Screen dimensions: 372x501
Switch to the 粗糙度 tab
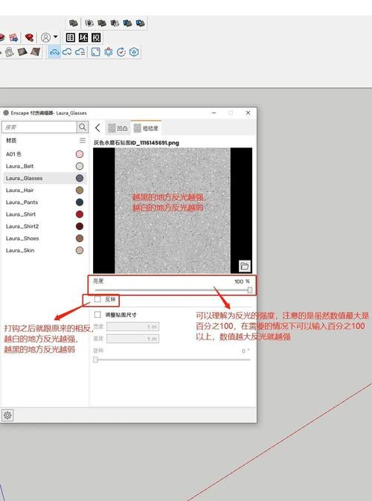click(147, 128)
